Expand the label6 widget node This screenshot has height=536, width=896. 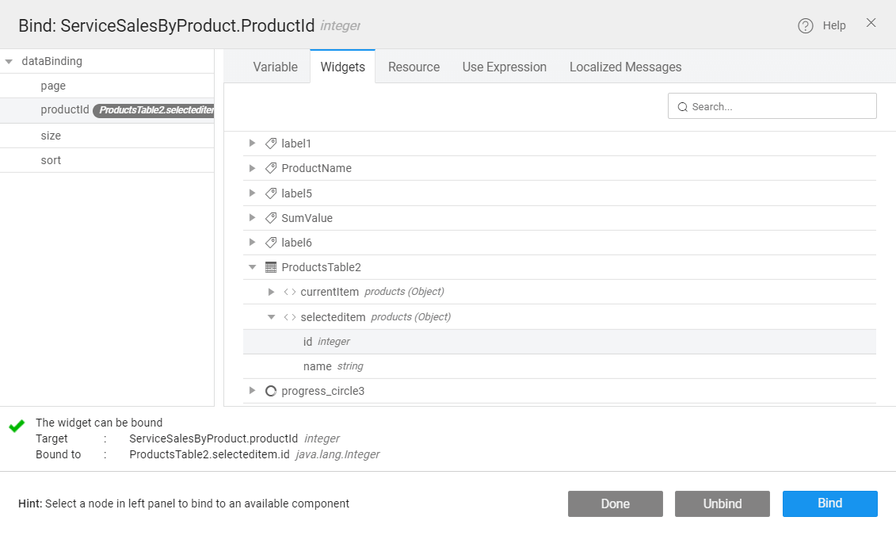[252, 243]
